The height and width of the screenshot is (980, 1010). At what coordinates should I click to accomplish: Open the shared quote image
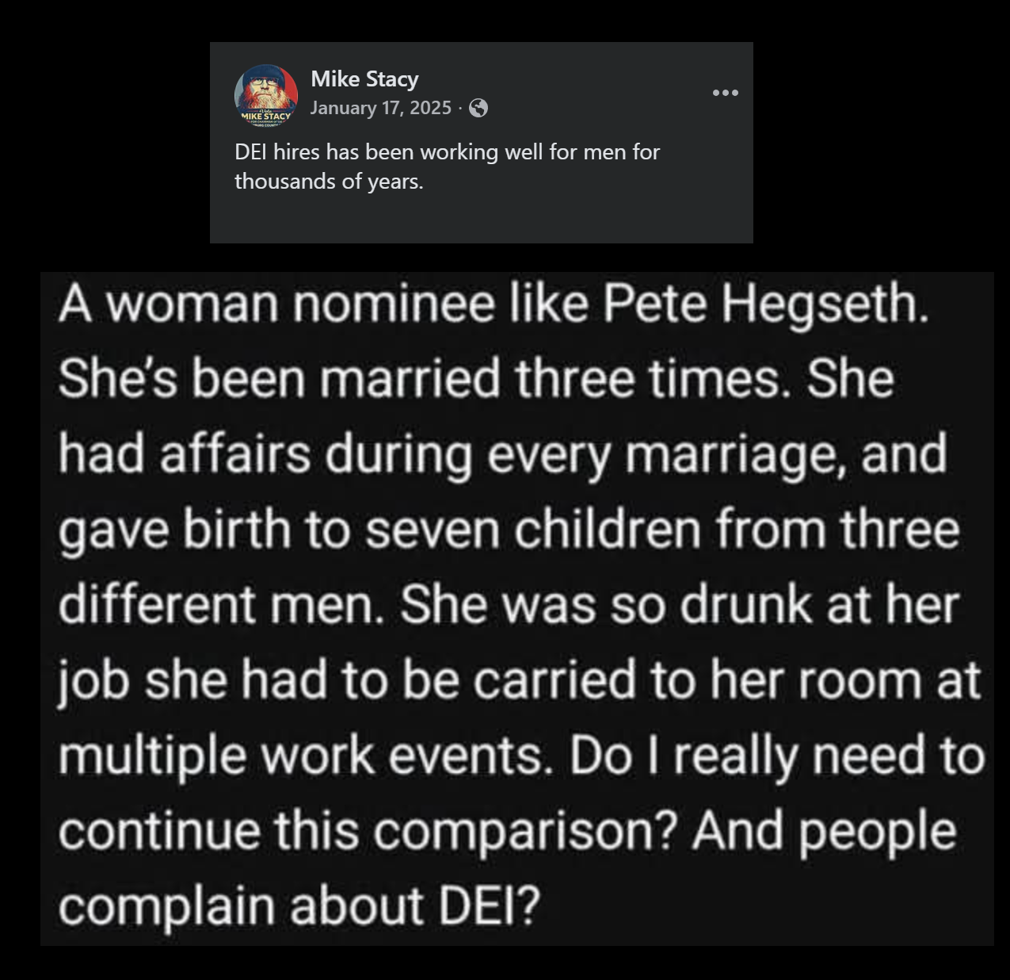click(516, 608)
